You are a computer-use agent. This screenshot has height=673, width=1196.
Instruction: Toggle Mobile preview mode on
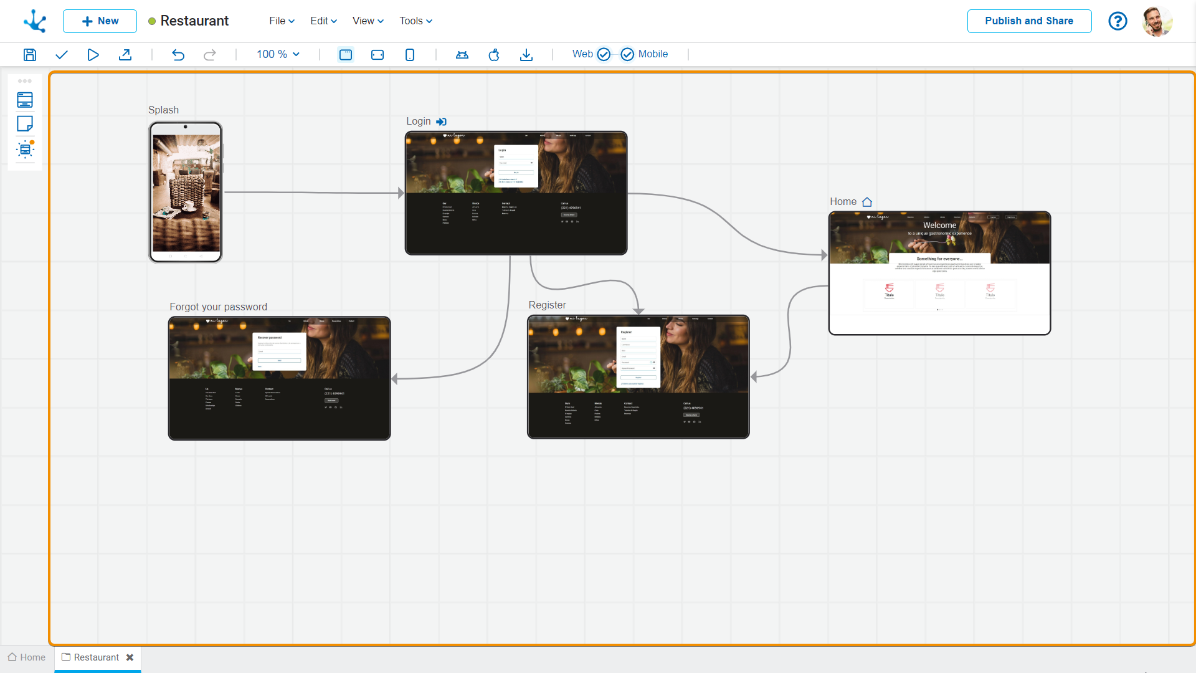pos(627,54)
